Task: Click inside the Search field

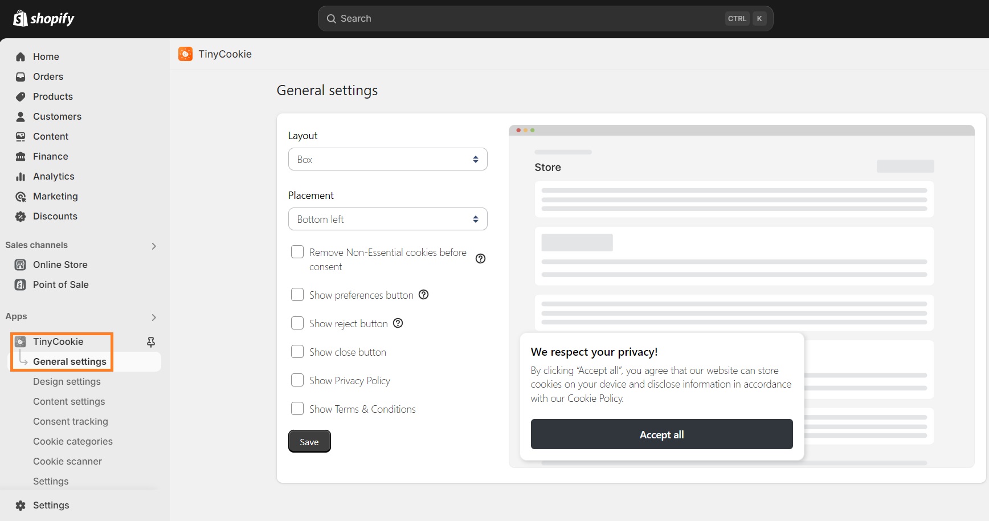Action: click(513, 18)
